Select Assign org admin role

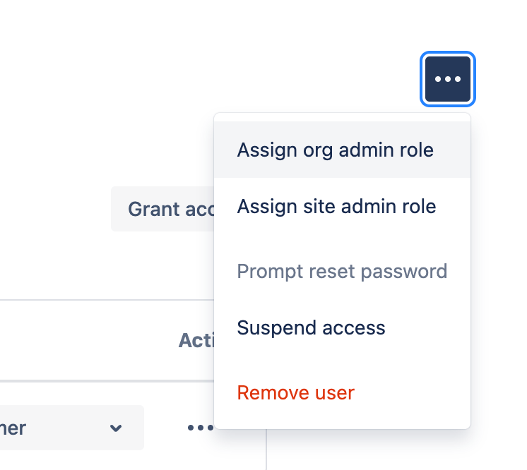(342, 150)
